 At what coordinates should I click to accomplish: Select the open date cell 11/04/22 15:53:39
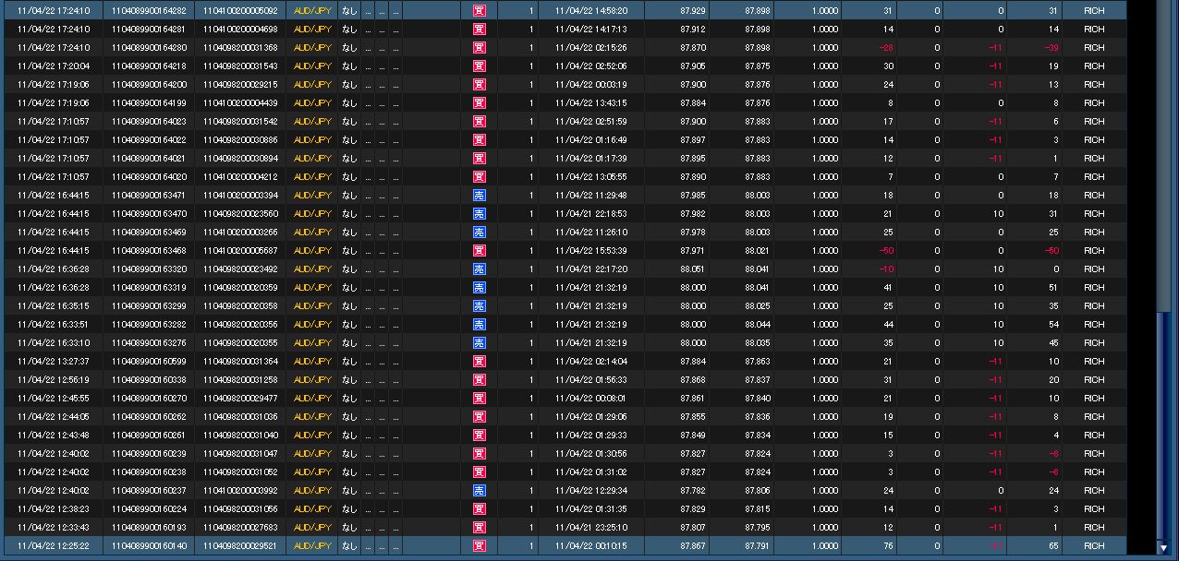tap(591, 251)
